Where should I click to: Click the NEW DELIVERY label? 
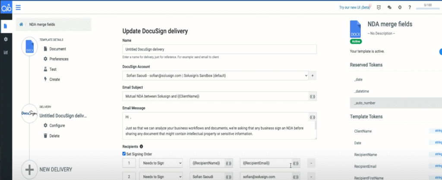click(56, 170)
